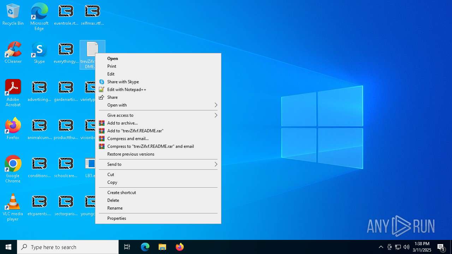Select the Firefox desktop shortcut
The height and width of the screenshot is (254, 452).
[13, 129]
